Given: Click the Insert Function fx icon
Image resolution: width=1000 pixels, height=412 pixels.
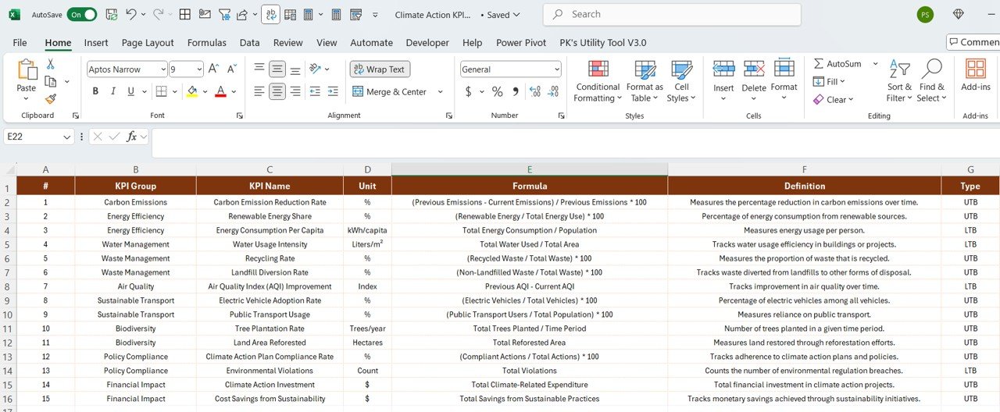Looking at the screenshot, I should point(132,137).
